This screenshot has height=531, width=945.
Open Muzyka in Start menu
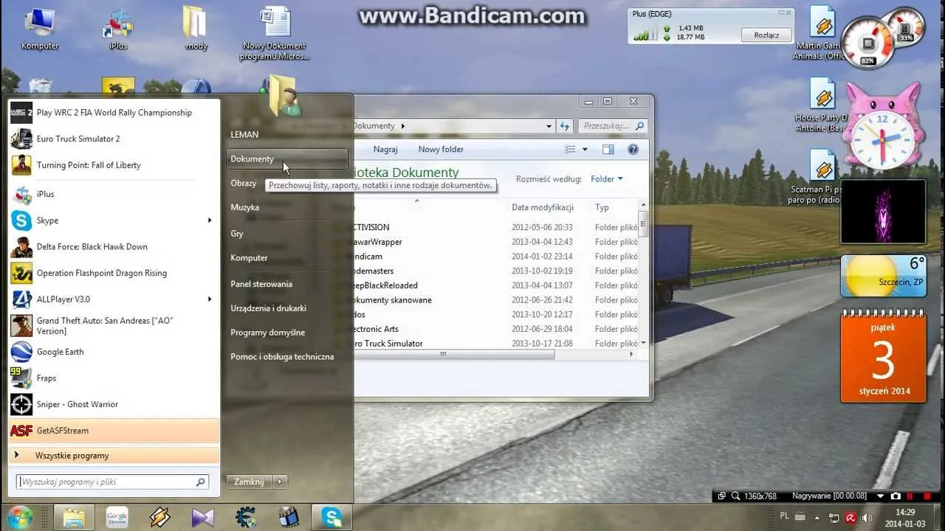[x=244, y=207]
